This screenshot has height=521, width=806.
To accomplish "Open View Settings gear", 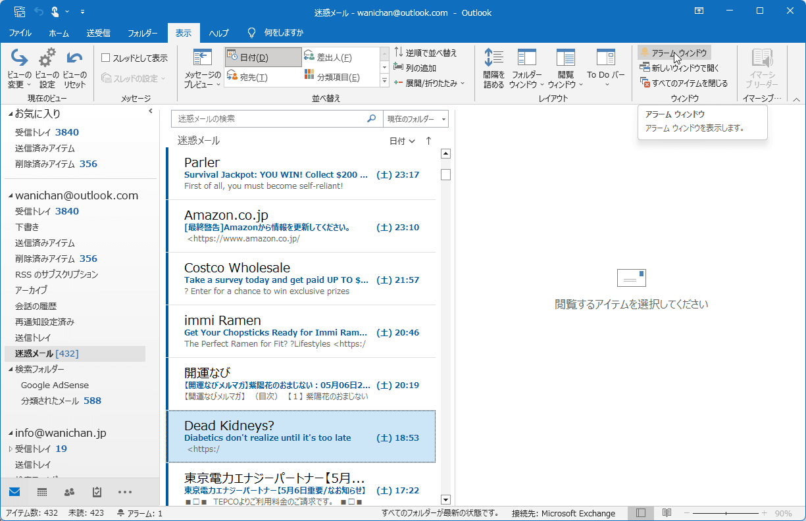I will 47,68.
